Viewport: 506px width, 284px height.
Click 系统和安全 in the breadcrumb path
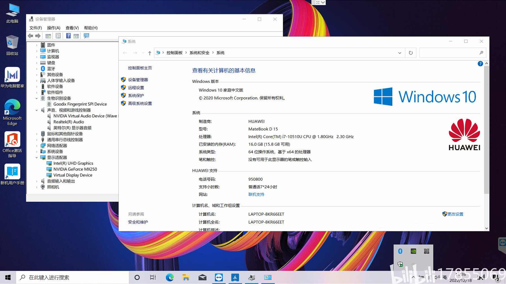pos(199,53)
